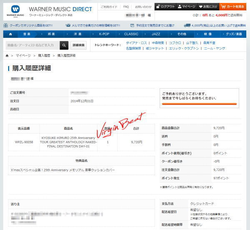Click the mail magazine envelope icon

pos(68,25)
